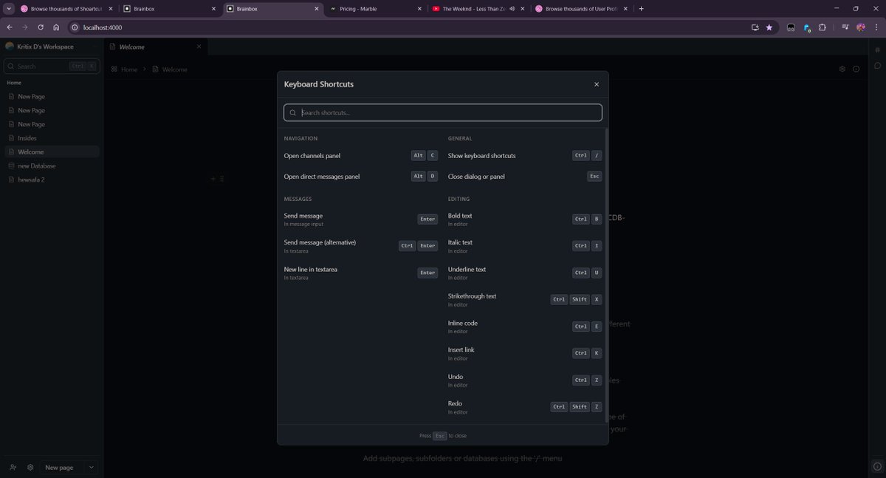
Task: Open media controls icon in browser toolbar
Action: (845, 27)
